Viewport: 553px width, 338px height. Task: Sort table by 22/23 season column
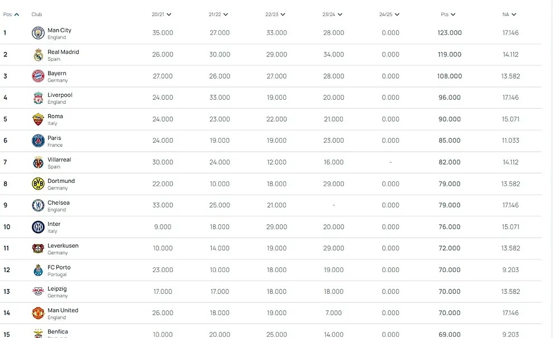click(x=275, y=15)
